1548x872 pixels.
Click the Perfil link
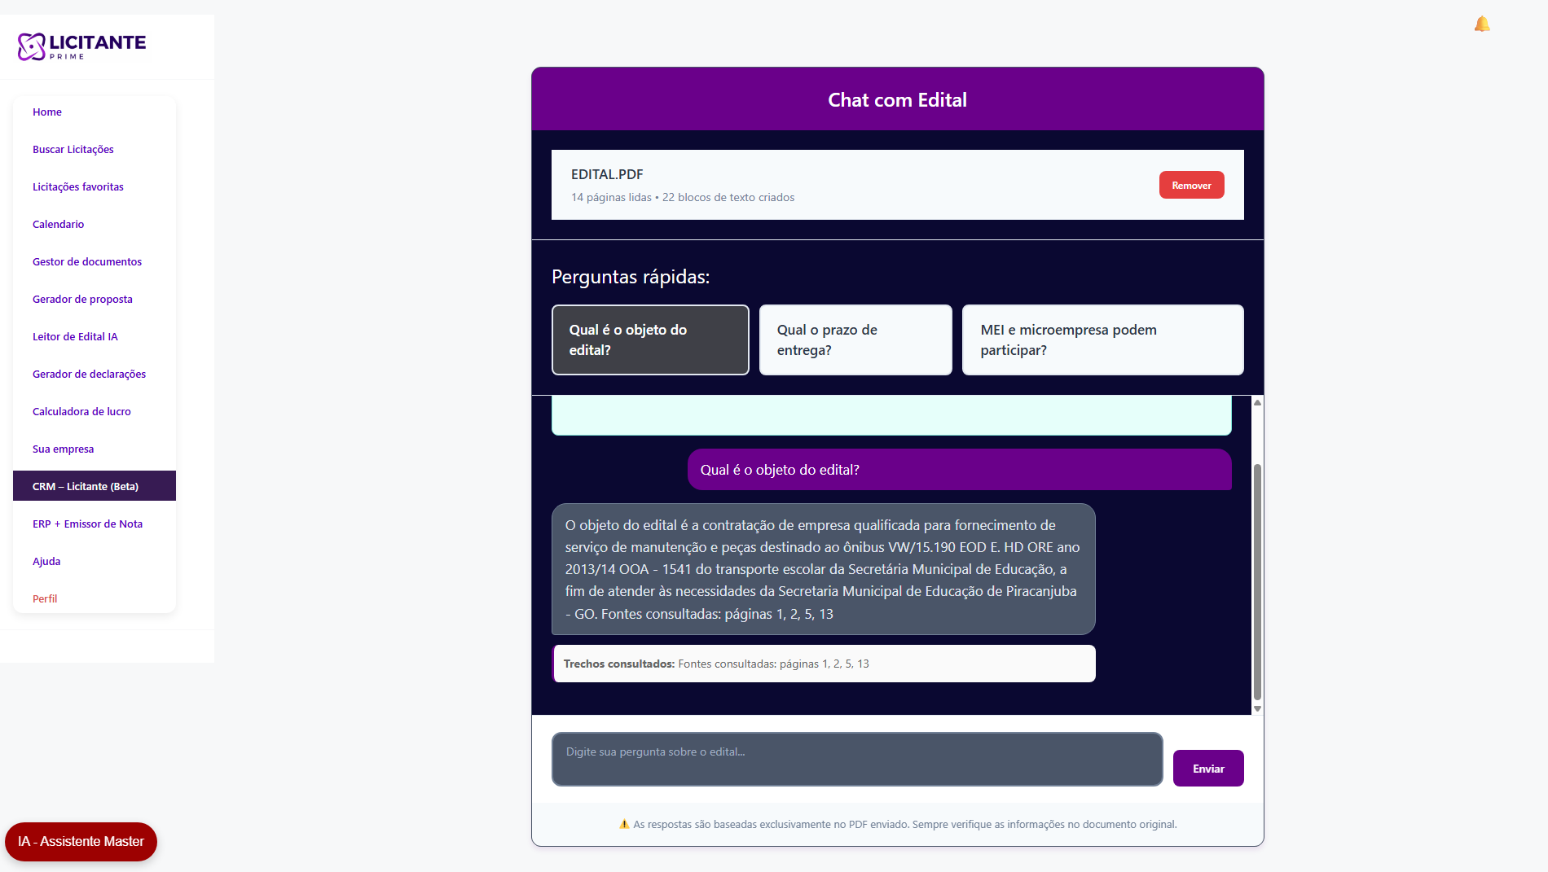pyautogui.click(x=45, y=599)
